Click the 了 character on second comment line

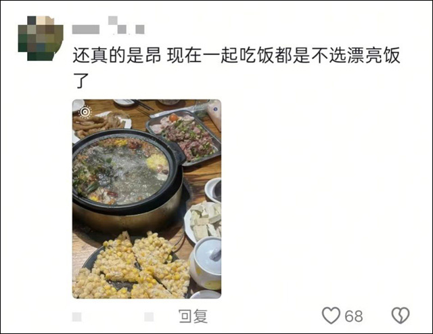[x=81, y=81]
